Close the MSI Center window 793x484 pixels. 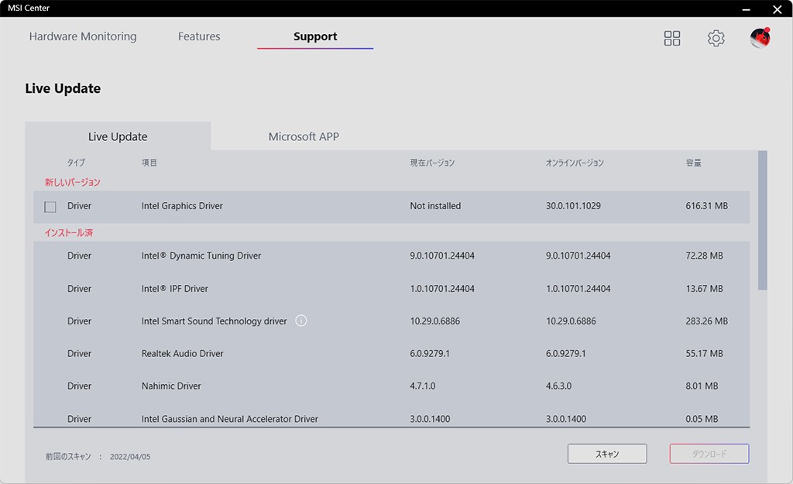[x=777, y=9]
